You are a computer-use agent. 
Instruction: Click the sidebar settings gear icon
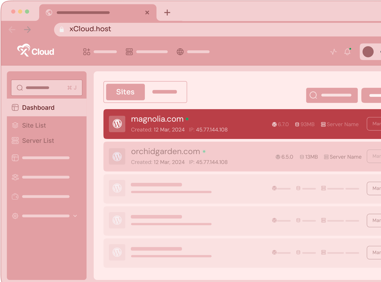point(15,216)
